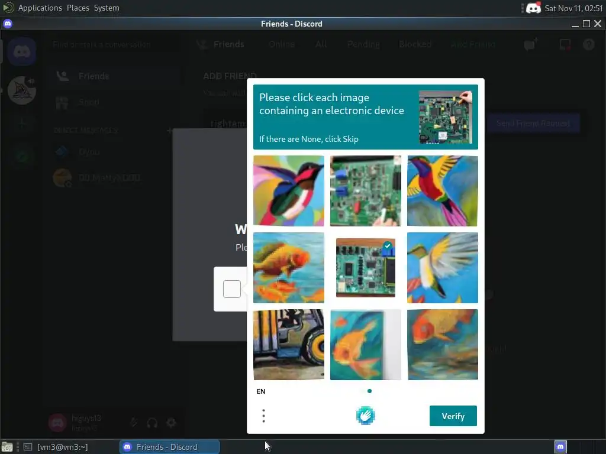This screenshot has width=606, height=454.
Task: Open Shop in the Discord sidebar
Action: 114,102
